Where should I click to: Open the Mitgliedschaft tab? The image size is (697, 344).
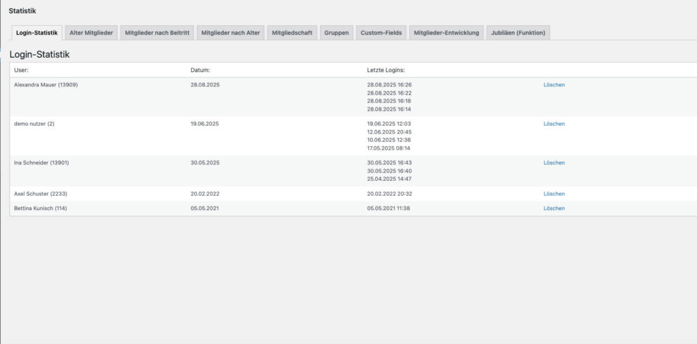(x=291, y=33)
